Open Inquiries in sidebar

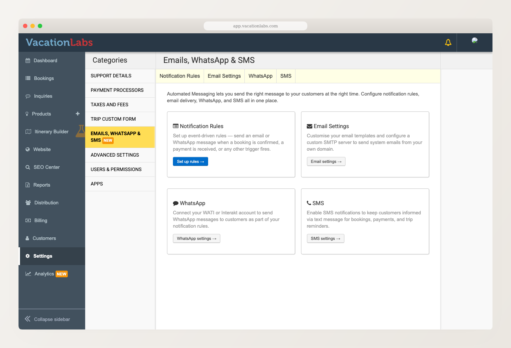(52, 96)
